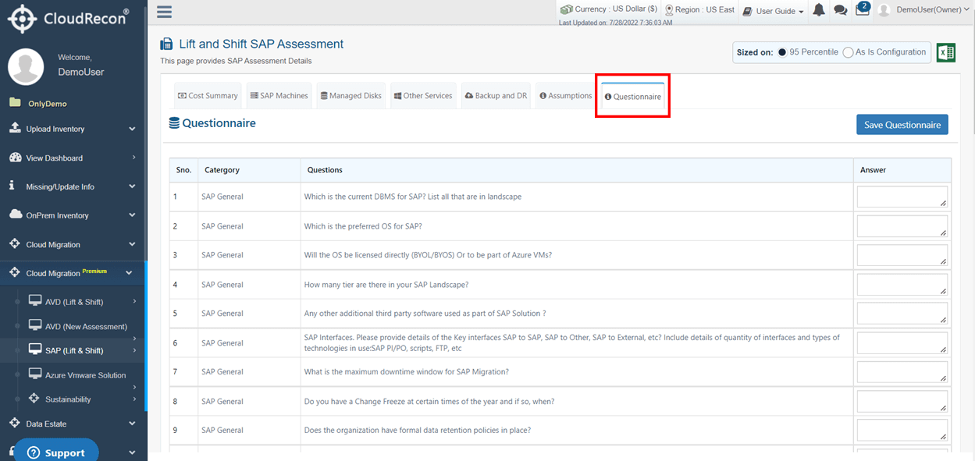Image resolution: width=975 pixels, height=461 pixels.
Task: Open the notifications bell icon
Action: click(819, 10)
